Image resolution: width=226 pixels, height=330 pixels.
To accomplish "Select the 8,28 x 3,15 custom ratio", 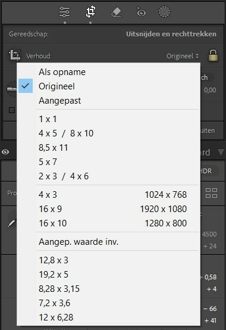I will click(x=108, y=289).
